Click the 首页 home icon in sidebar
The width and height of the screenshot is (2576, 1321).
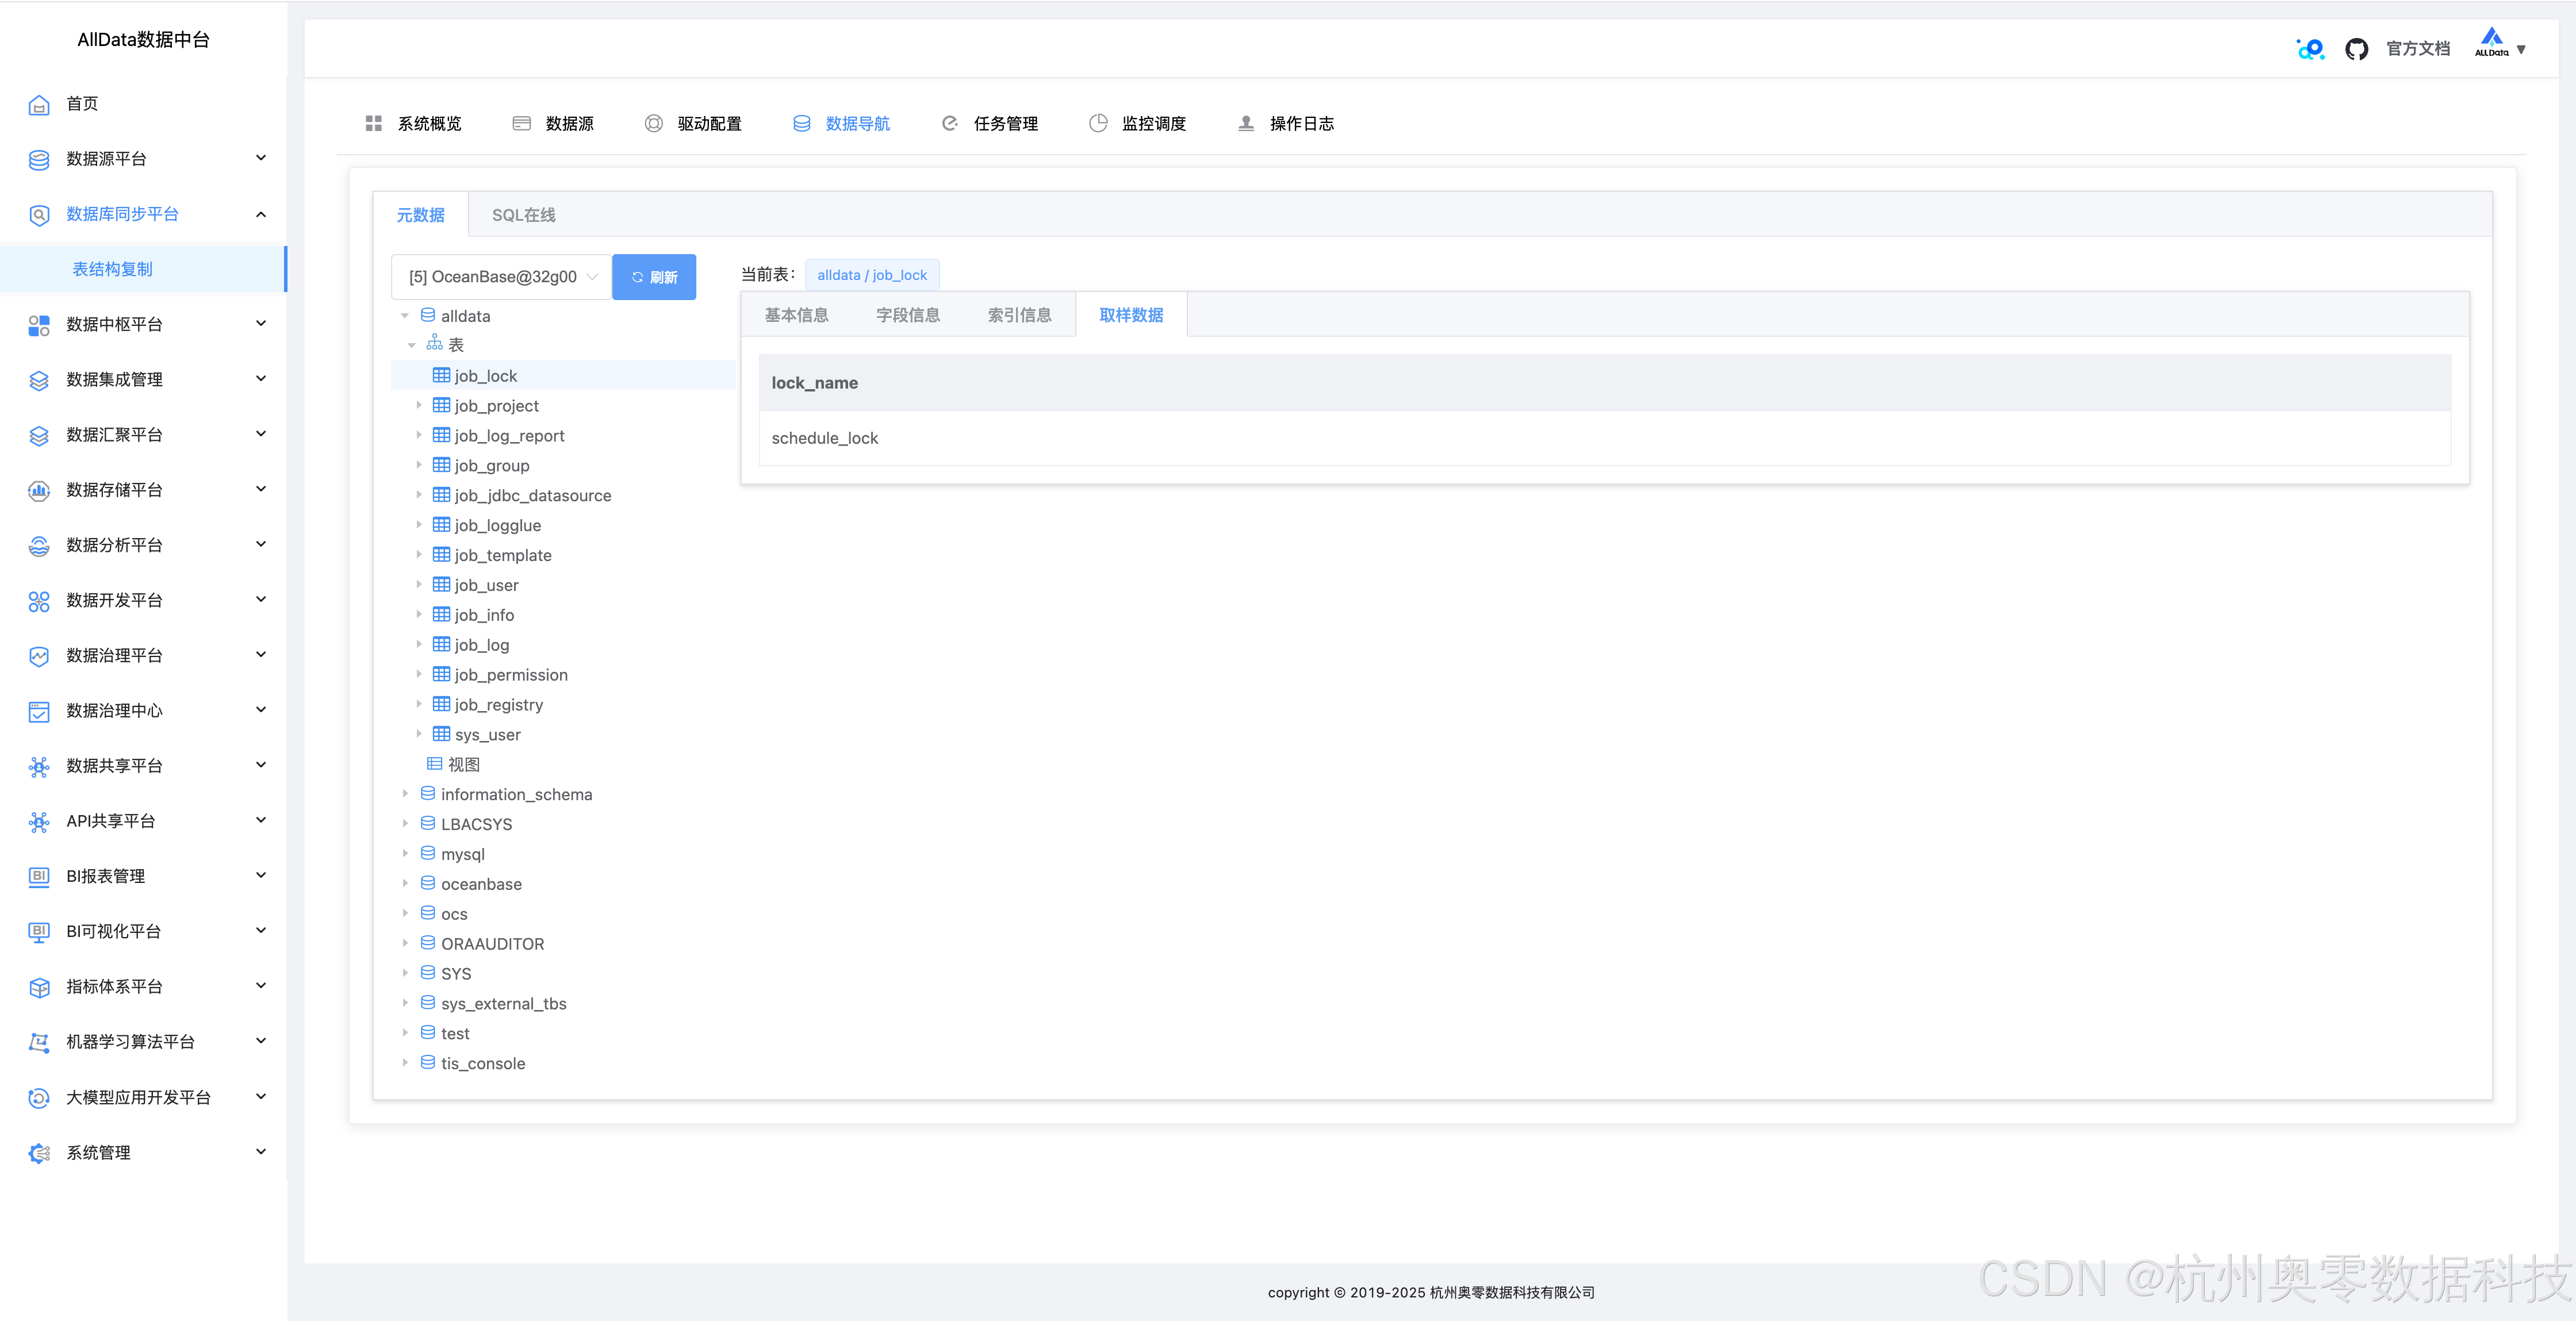pyautogui.click(x=39, y=104)
